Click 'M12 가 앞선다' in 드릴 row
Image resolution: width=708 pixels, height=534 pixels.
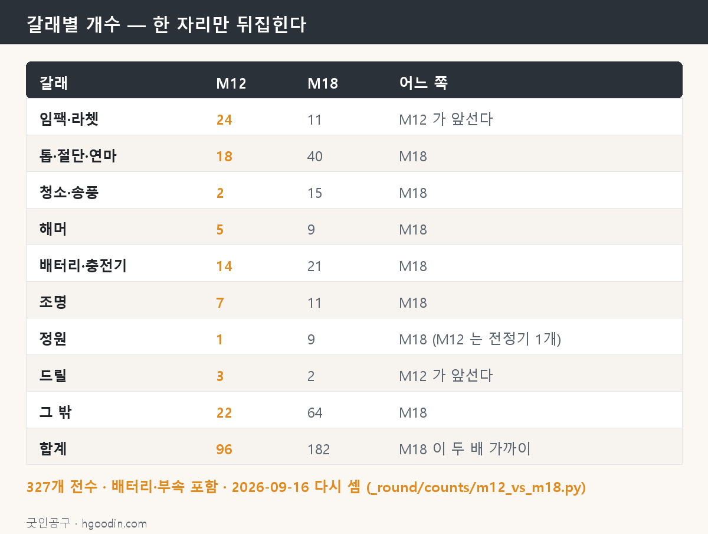[445, 376]
